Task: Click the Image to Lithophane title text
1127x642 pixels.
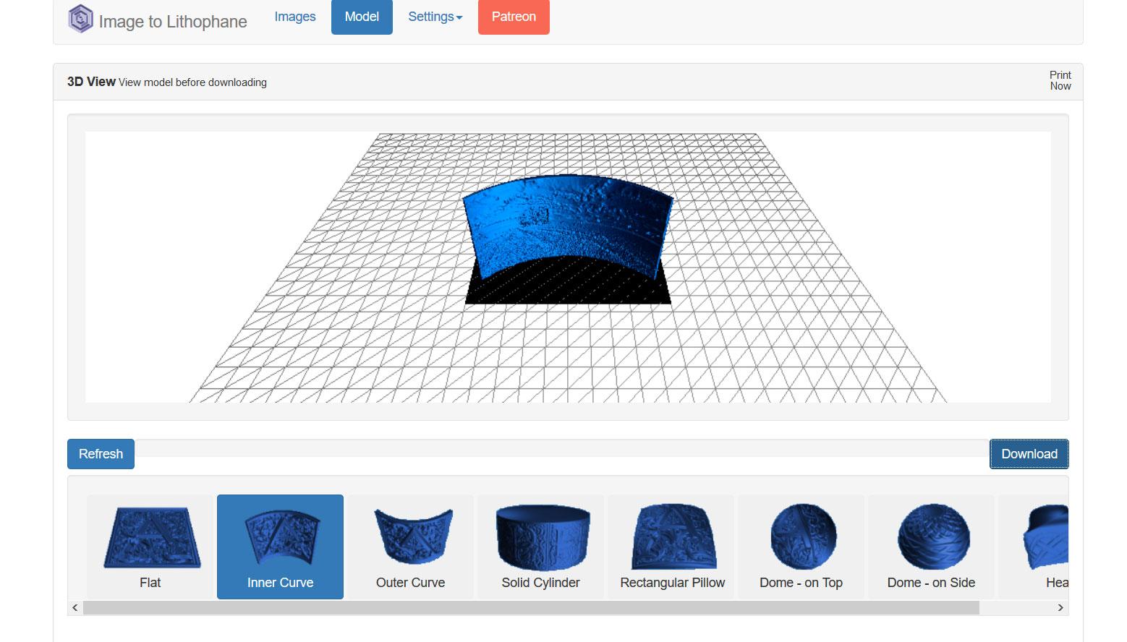Action: coord(173,22)
